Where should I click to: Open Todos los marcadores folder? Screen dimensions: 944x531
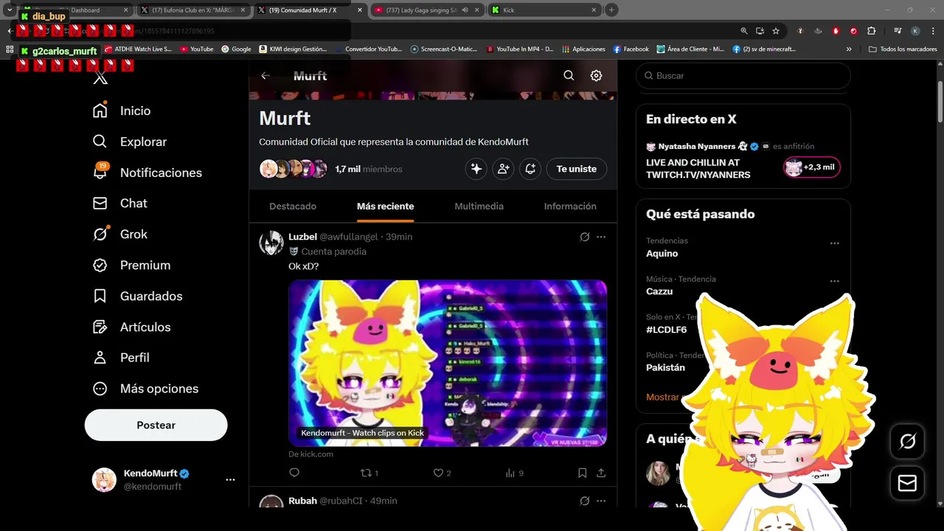(903, 49)
